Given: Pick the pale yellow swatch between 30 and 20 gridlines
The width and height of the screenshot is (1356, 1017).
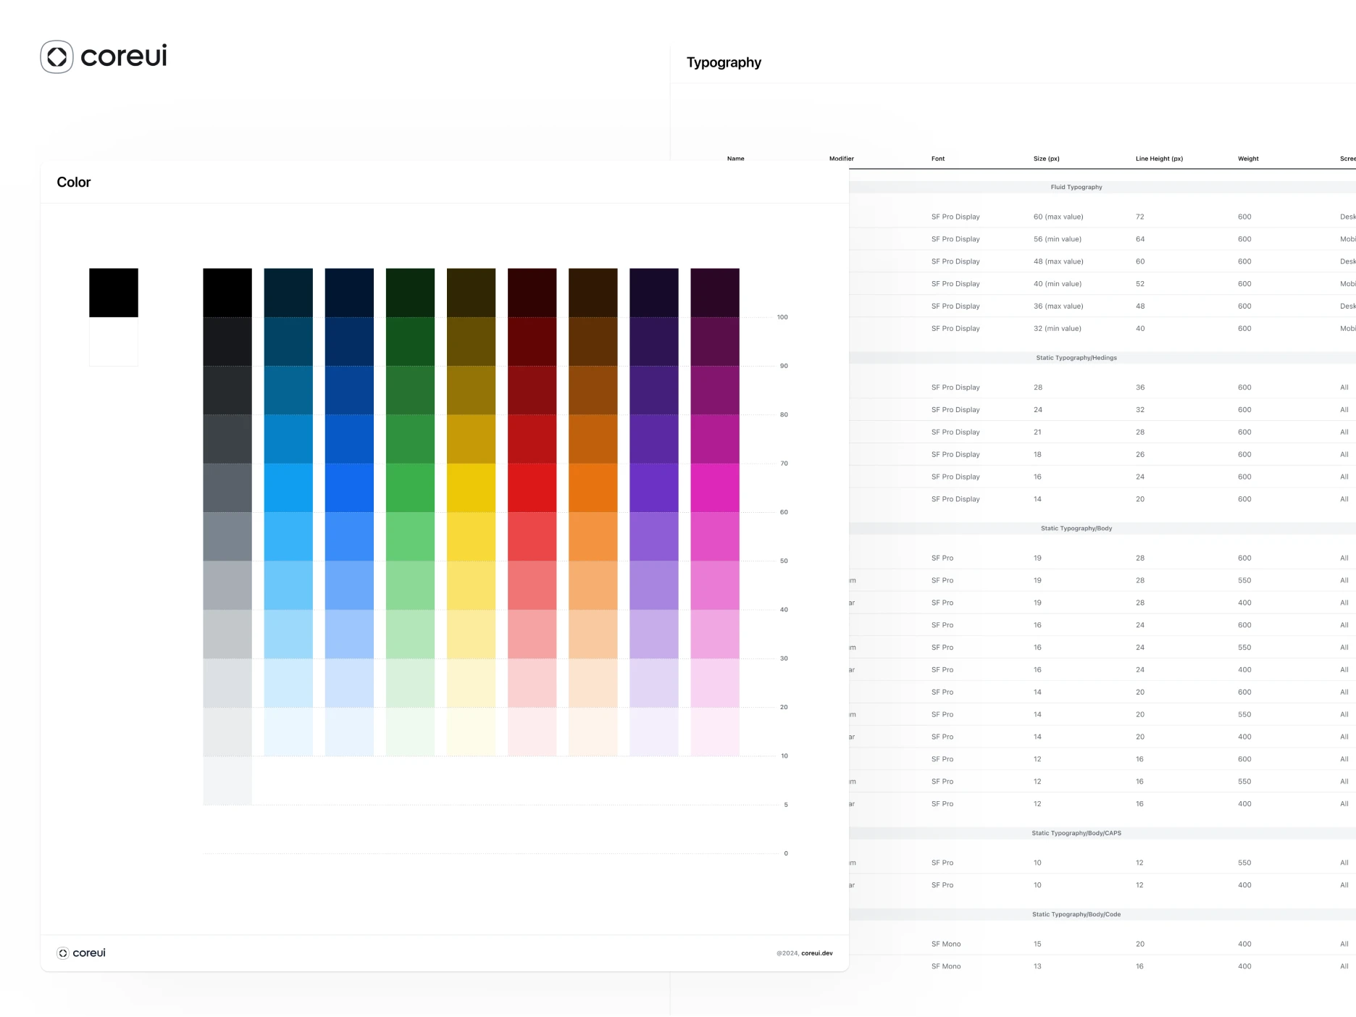Looking at the screenshot, I should pos(472,683).
